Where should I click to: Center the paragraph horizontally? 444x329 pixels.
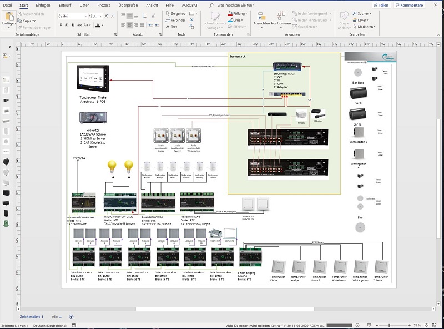point(129,25)
